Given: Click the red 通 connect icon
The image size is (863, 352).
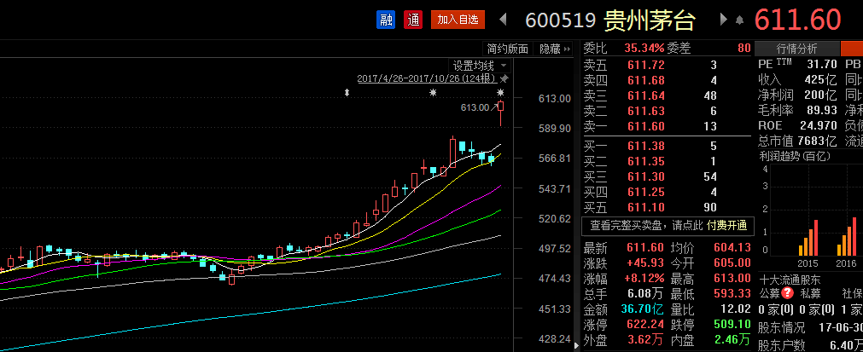Looking at the screenshot, I should [413, 20].
